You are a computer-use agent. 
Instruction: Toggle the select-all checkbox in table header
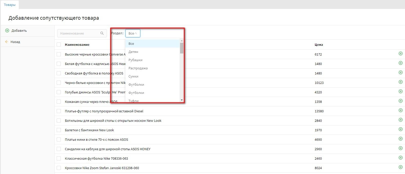click(x=59, y=45)
